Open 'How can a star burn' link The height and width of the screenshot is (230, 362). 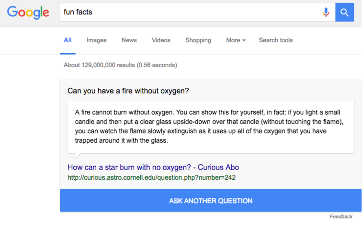153,168
